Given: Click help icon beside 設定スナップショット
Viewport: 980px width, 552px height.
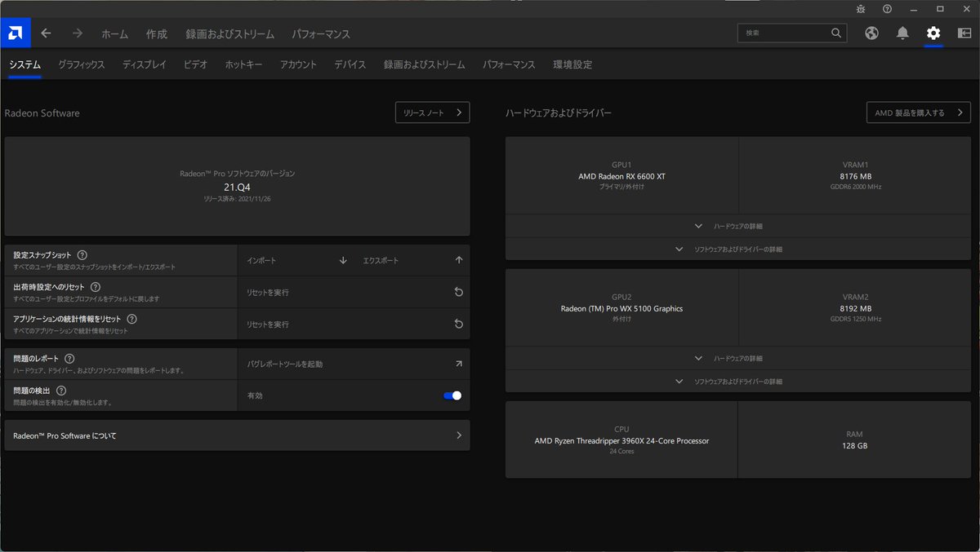Looking at the screenshot, I should click(x=82, y=255).
